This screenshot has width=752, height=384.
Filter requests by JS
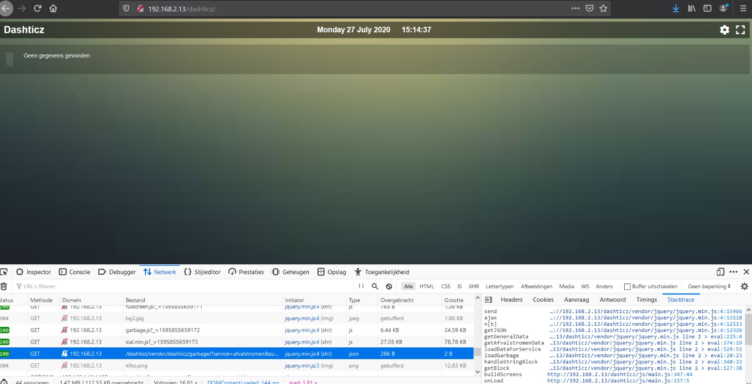click(x=459, y=286)
